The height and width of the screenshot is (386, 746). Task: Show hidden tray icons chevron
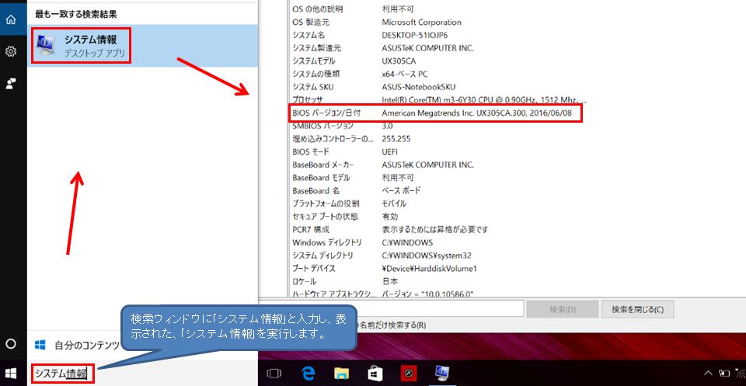(x=709, y=374)
